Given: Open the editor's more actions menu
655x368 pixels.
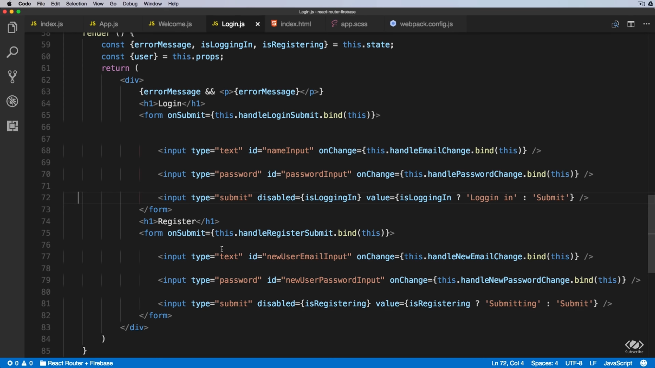Looking at the screenshot, I should (x=646, y=24).
